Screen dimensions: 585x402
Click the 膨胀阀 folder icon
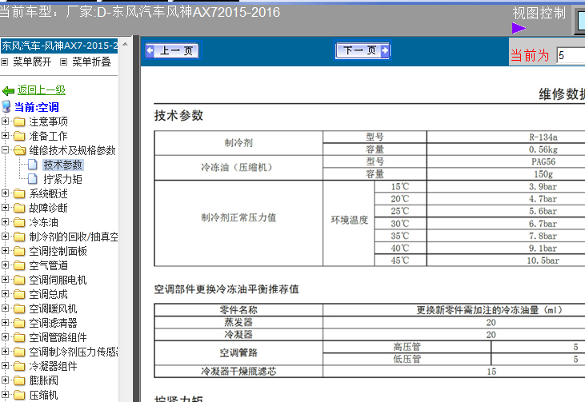click(19, 380)
